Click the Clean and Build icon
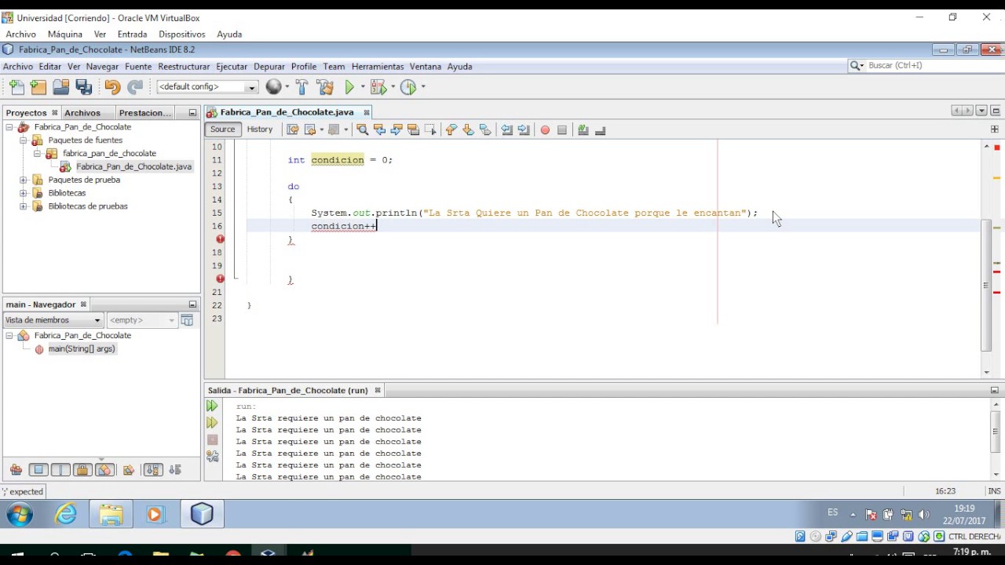 click(x=324, y=87)
